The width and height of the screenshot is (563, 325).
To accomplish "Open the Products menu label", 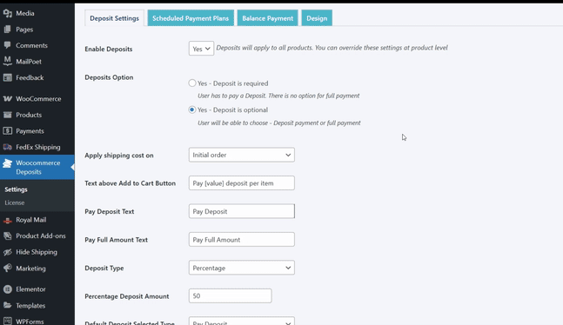I will pos(29,115).
